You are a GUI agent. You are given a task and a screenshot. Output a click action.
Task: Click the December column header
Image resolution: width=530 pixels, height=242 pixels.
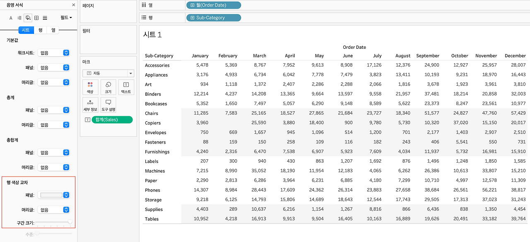pyautogui.click(x=515, y=56)
